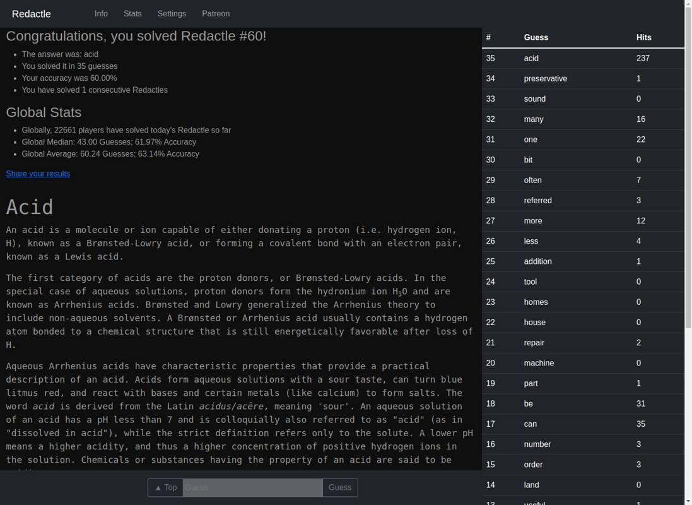
Task: Click the Guess column header
Action: click(536, 37)
